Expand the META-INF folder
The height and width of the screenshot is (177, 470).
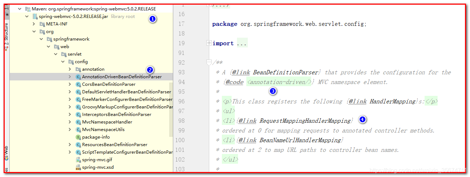34,24
